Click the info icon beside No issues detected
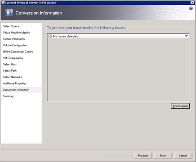196x162 pixels. coord(50,36)
